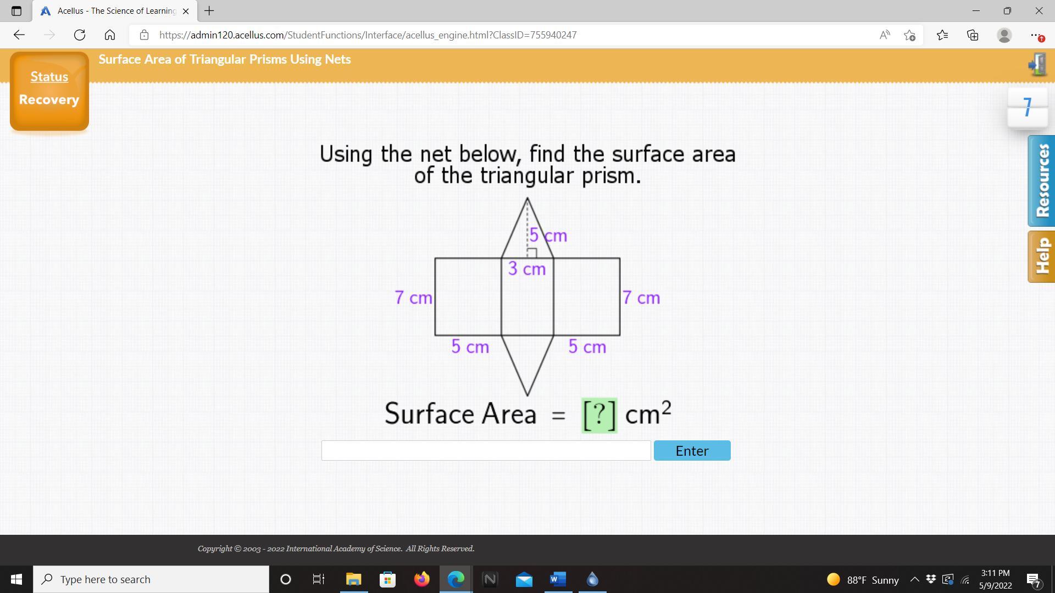
Task: Open the Status Recovery panel
Action: coord(49,91)
